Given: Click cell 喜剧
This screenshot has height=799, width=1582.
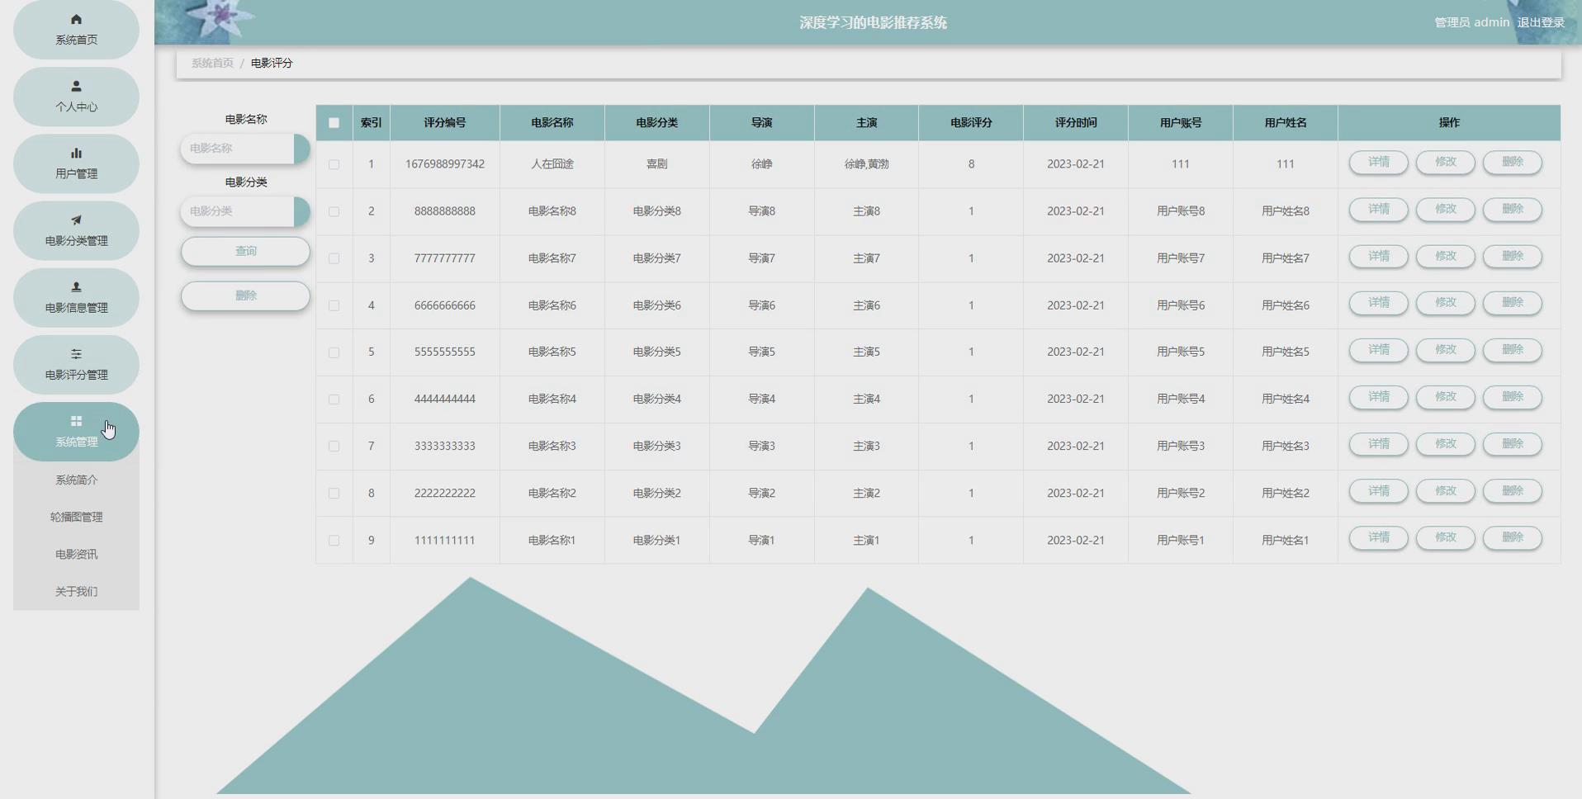Looking at the screenshot, I should pyautogui.click(x=656, y=164).
